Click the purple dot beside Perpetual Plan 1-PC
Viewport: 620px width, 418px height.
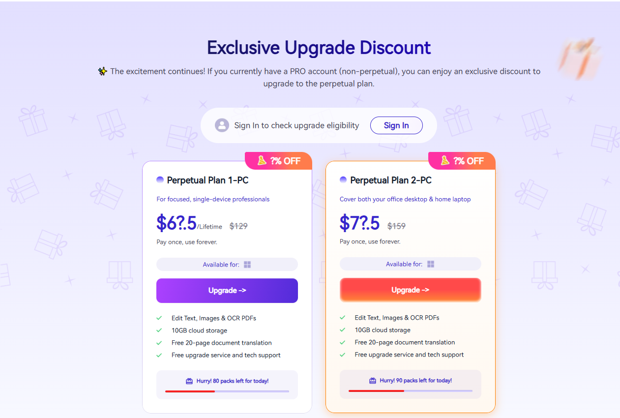[160, 180]
